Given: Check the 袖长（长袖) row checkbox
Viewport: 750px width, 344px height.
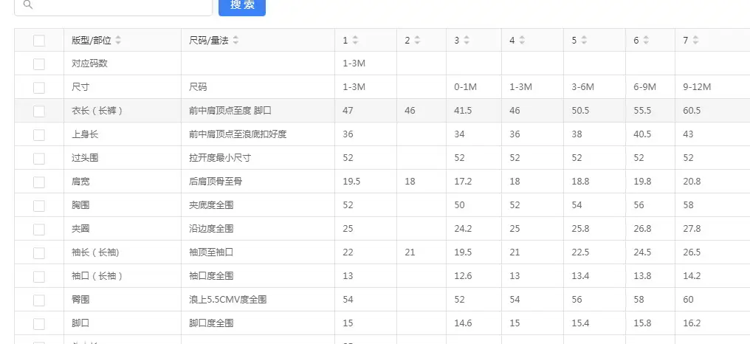Looking at the screenshot, I should [39, 253].
